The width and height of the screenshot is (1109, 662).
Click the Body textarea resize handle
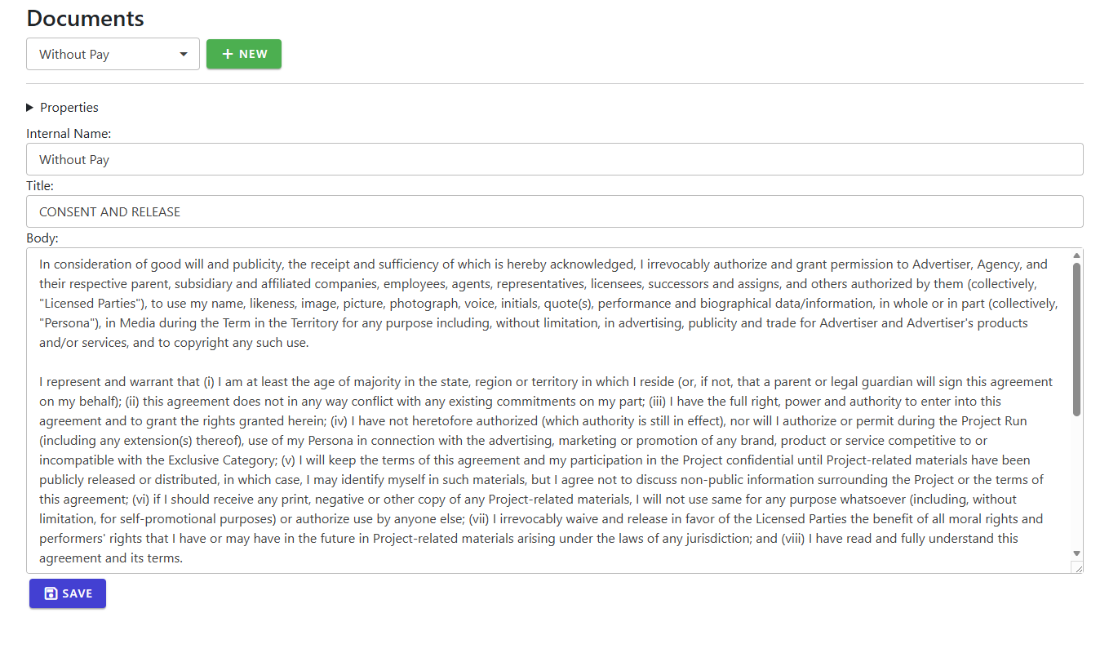[1077, 567]
